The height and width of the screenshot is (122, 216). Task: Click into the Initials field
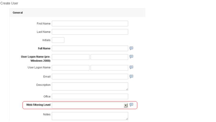point(58,40)
